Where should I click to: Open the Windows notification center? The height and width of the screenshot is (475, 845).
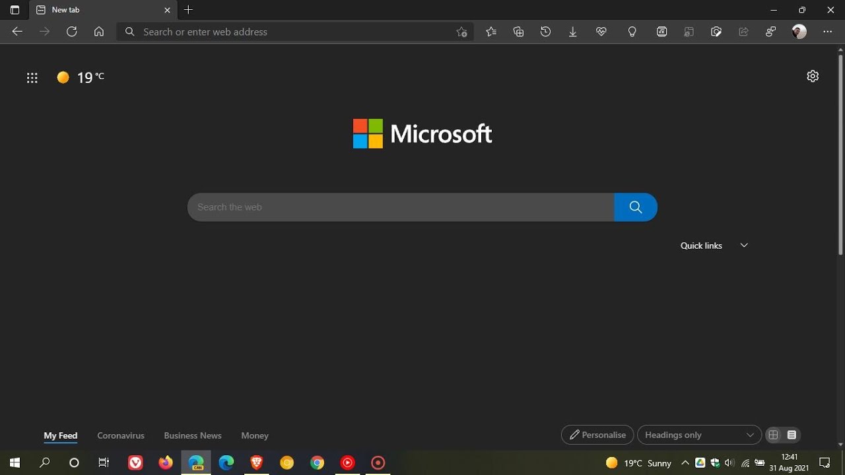coord(825,462)
